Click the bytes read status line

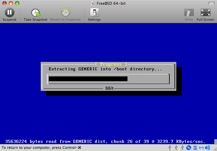click(x=105, y=141)
